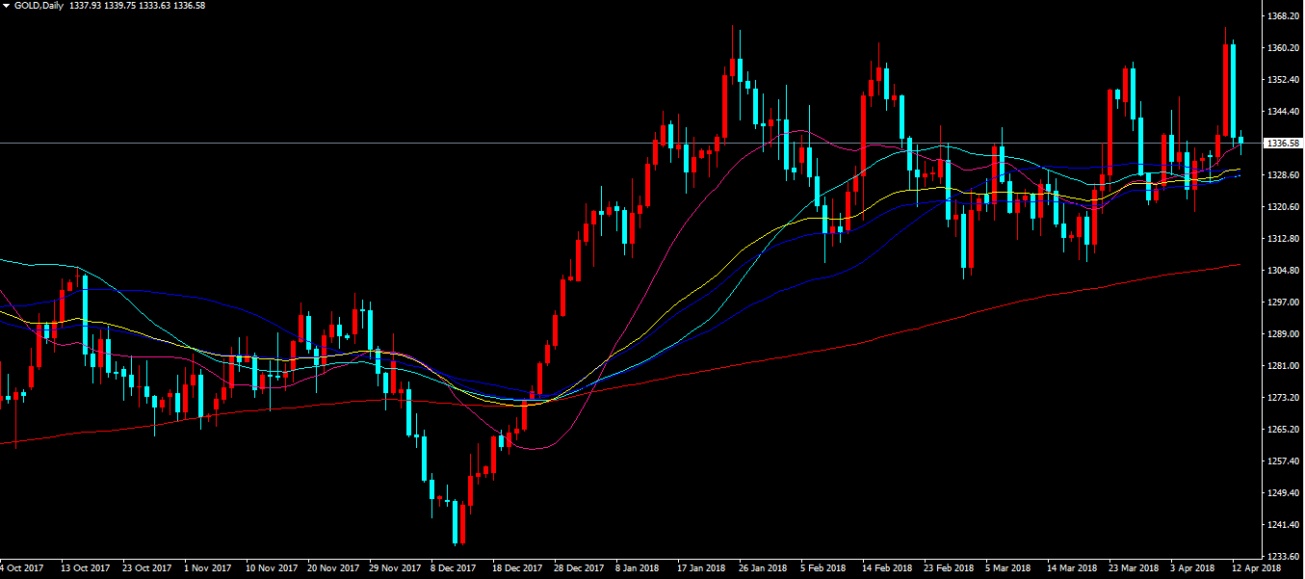Image resolution: width=1305 pixels, height=579 pixels.
Task: Select the 1289.00 price axis label
Action: (1285, 334)
